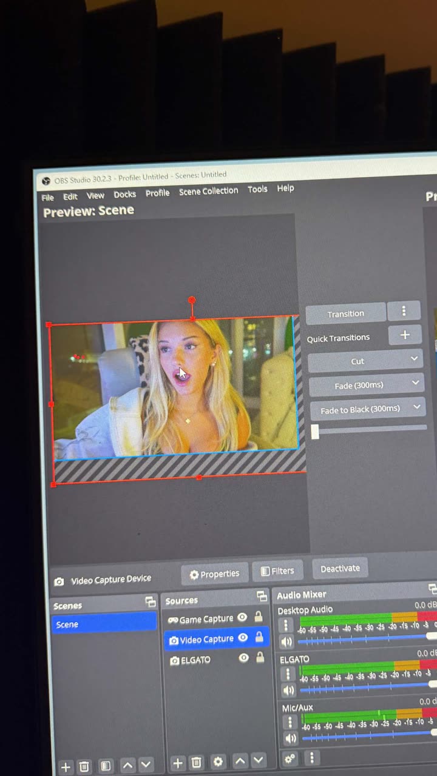The width and height of the screenshot is (437, 776).
Task: Click the Transition button
Action: pyautogui.click(x=345, y=313)
